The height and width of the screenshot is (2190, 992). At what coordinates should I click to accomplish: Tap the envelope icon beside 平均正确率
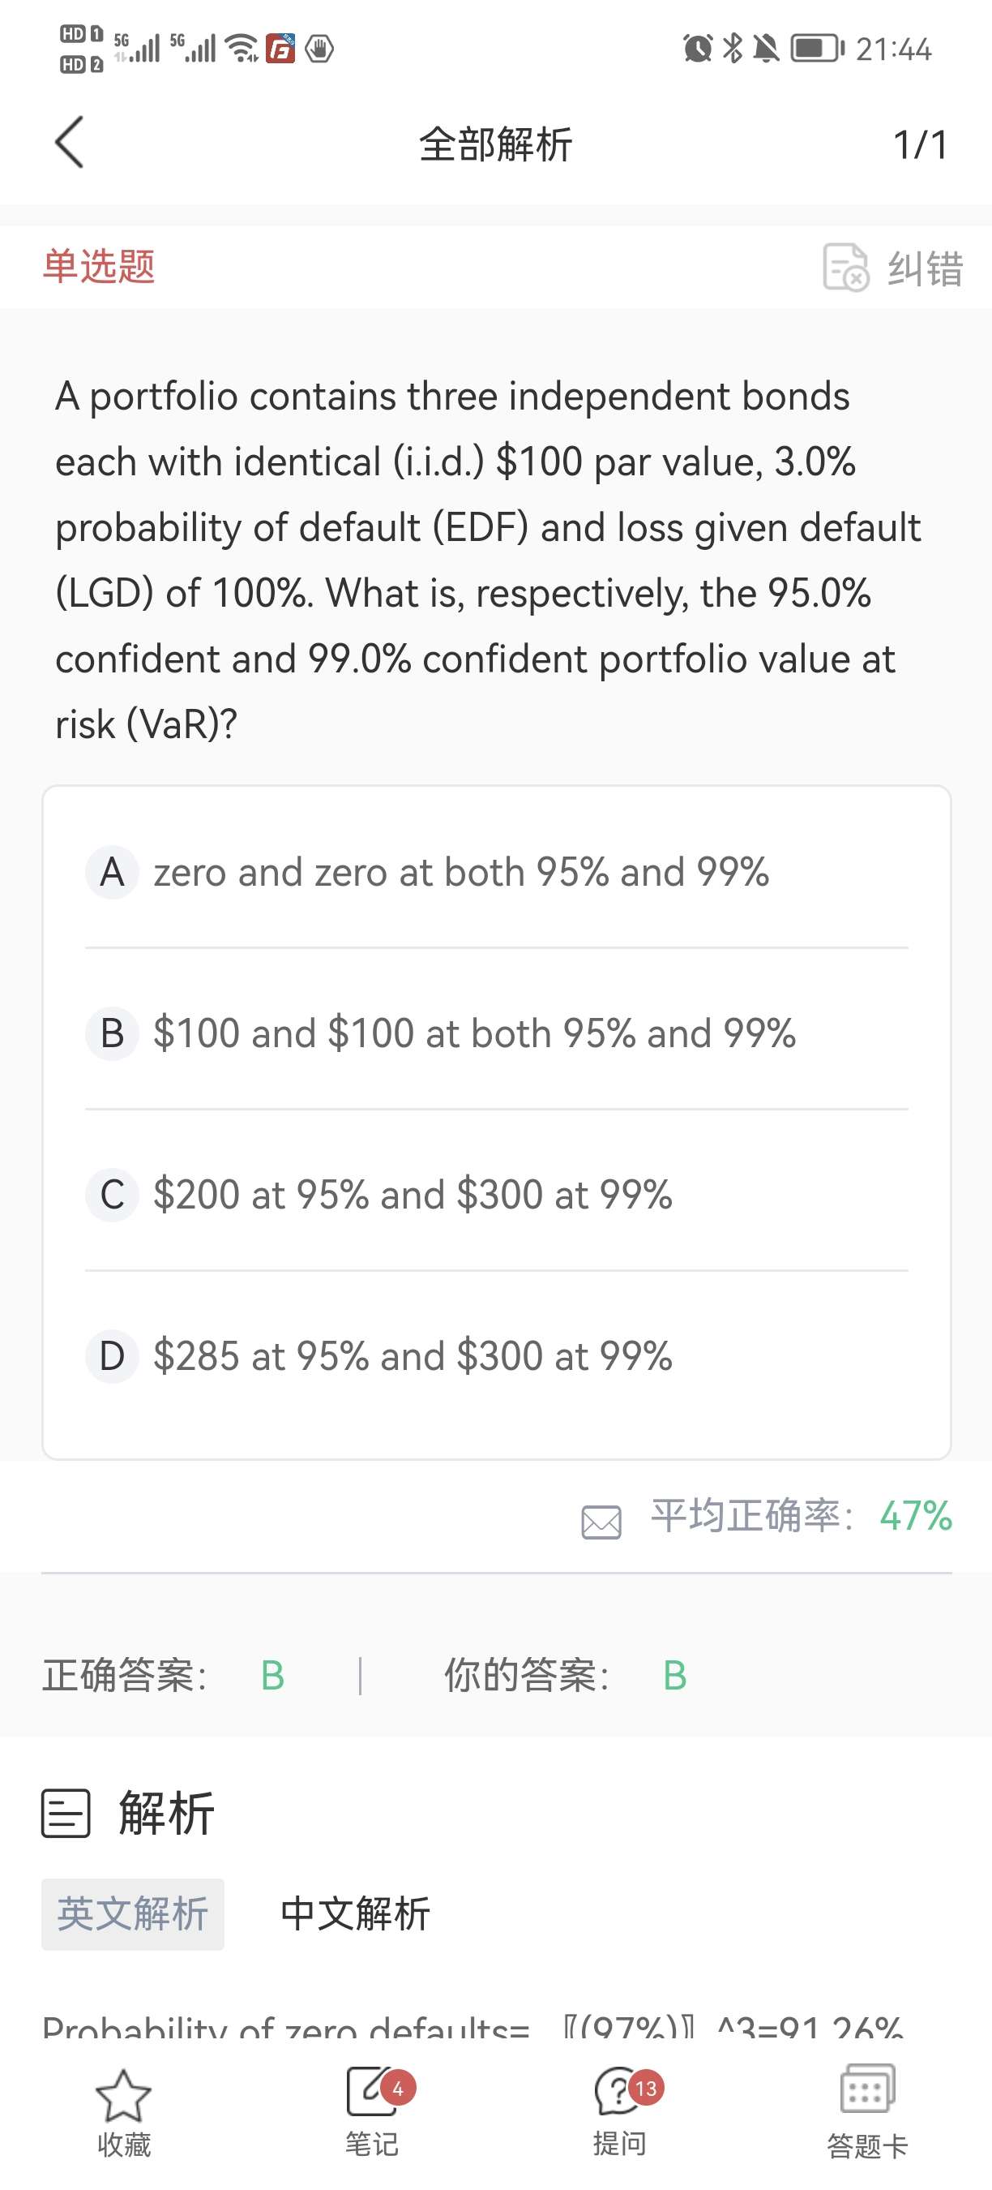point(601,1522)
